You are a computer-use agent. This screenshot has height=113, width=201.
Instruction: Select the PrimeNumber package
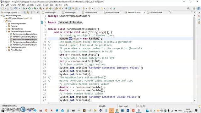pos(16,50)
